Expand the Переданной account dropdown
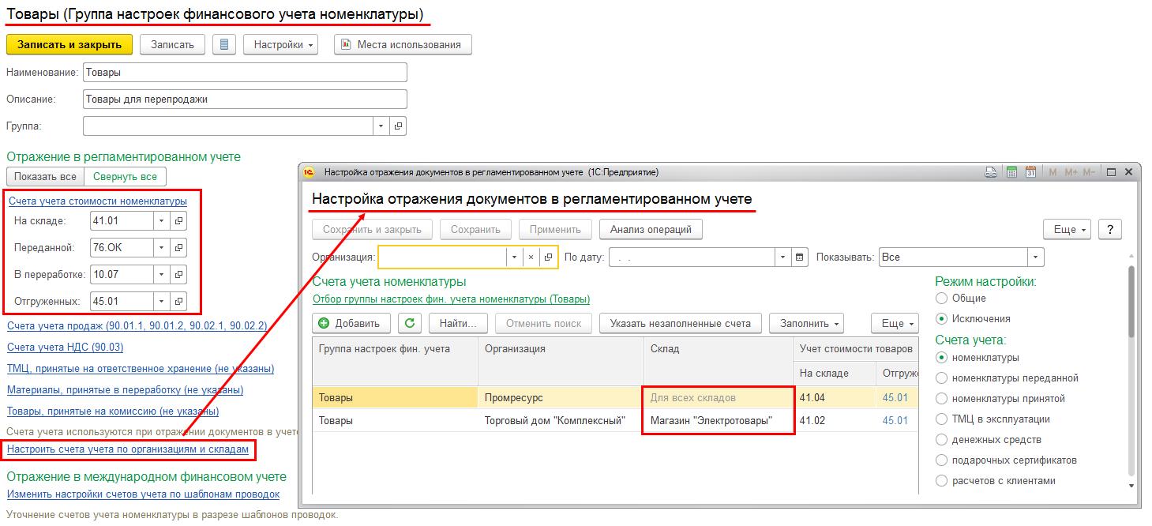1152x526 pixels. [162, 248]
